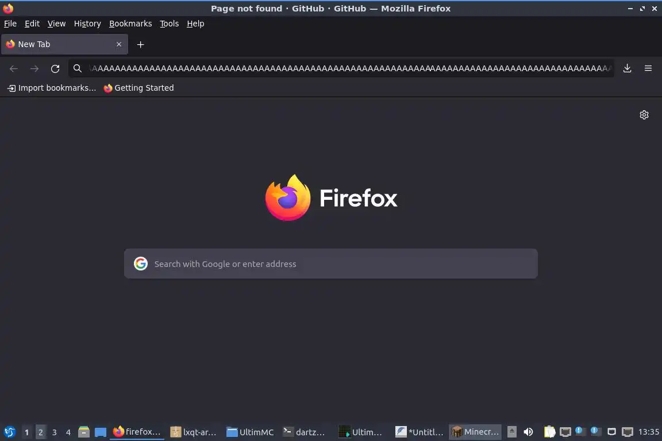This screenshot has height=441, width=662.
Task: Click the first blue notification tray icon
Action: [579, 431]
